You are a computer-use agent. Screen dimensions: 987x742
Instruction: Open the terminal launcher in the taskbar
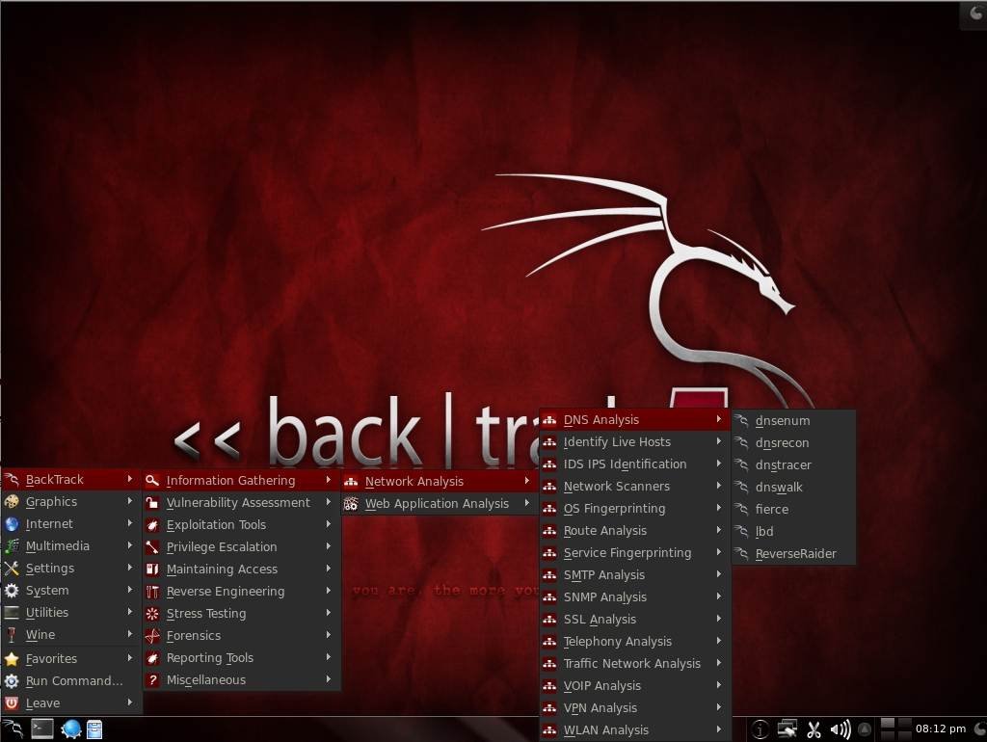[41, 729]
